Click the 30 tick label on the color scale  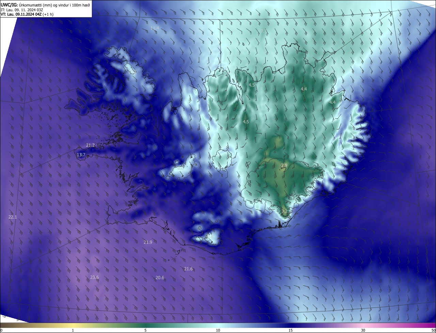pyautogui.click(x=363, y=330)
